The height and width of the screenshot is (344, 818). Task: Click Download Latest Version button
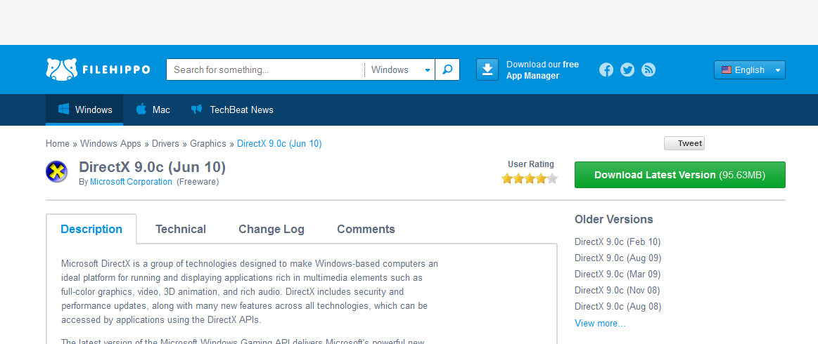pos(679,175)
